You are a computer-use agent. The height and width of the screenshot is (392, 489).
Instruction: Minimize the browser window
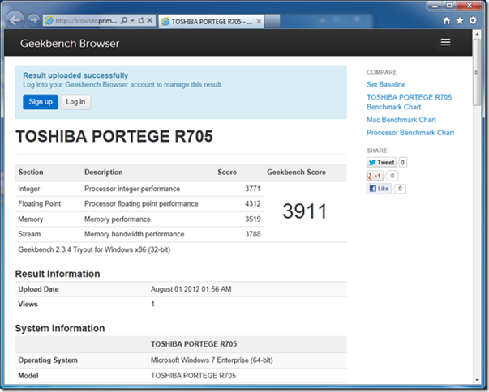(435, 6)
